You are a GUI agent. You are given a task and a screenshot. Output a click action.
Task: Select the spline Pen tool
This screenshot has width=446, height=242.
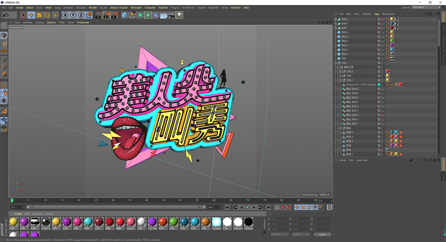pyautogui.click(x=132, y=15)
